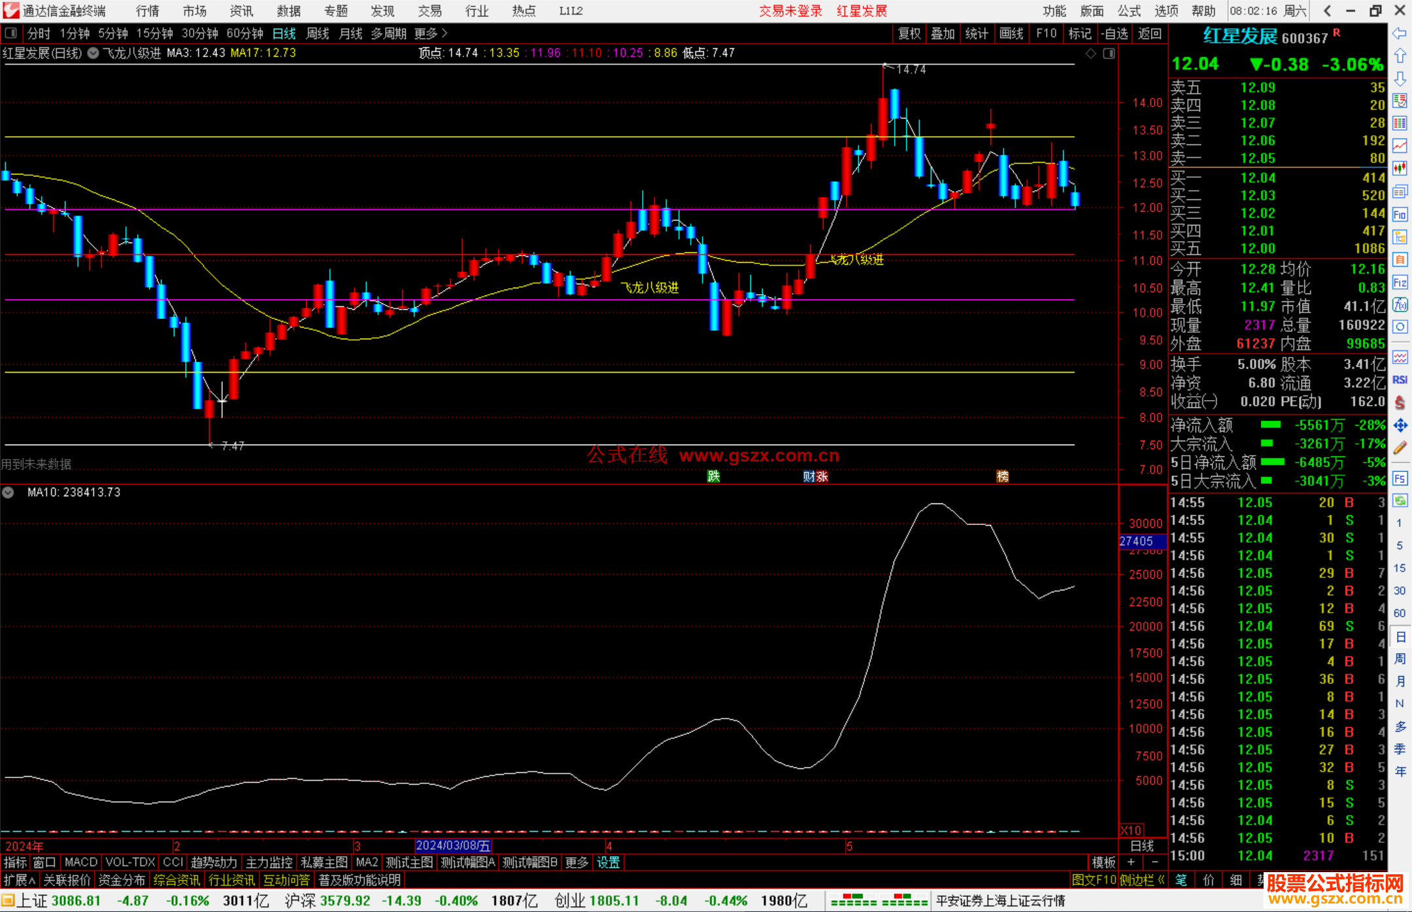Click the four-way move arrows icon

[x=1400, y=426]
